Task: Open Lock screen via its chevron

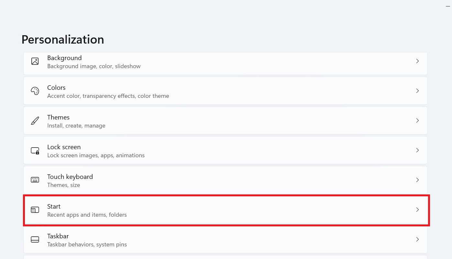Action: coord(417,150)
